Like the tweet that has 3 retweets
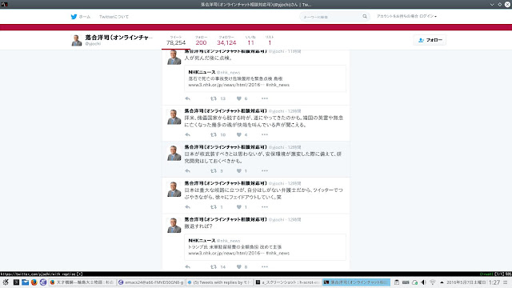This screenshot has width=512, height=288. [239, 170]
